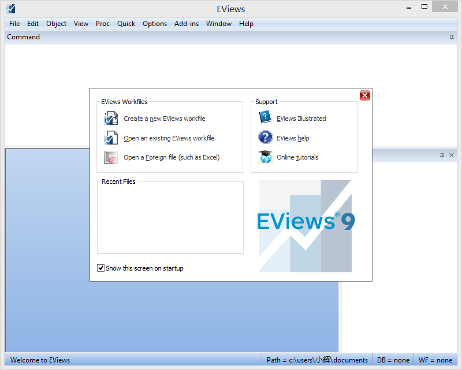
Task: Open the Quick menu
Action: point(126,24)
